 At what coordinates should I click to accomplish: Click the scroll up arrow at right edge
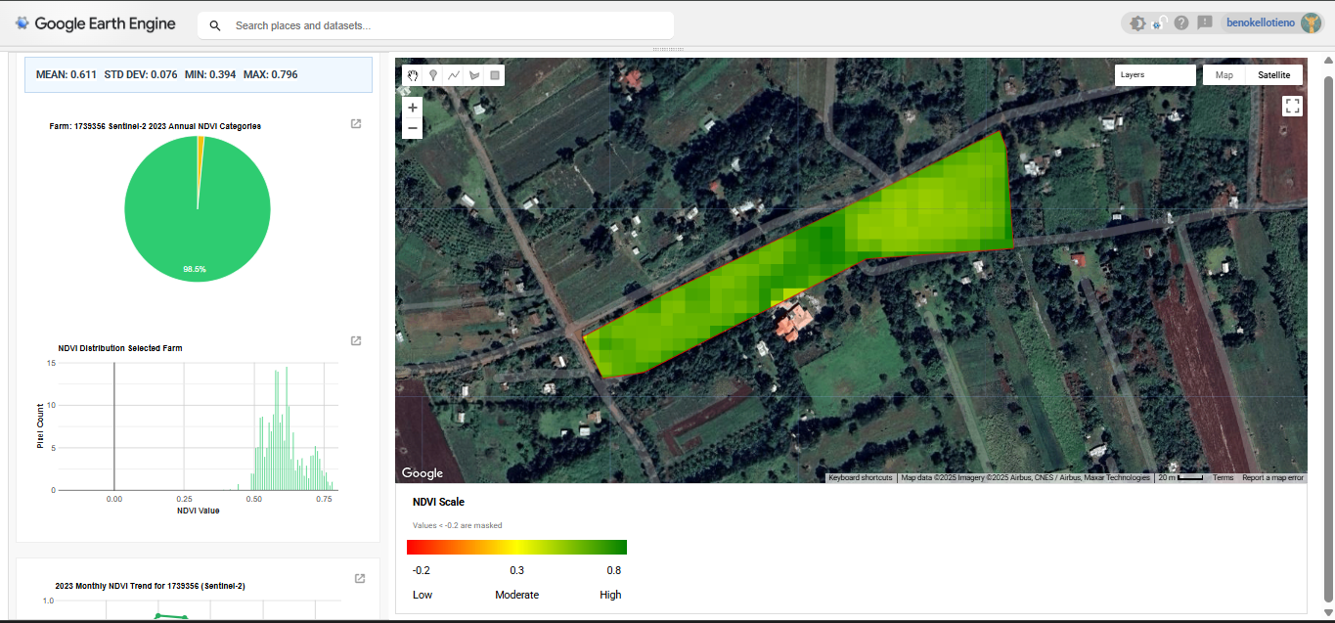pyautogui.click(x=1327, y=59)
